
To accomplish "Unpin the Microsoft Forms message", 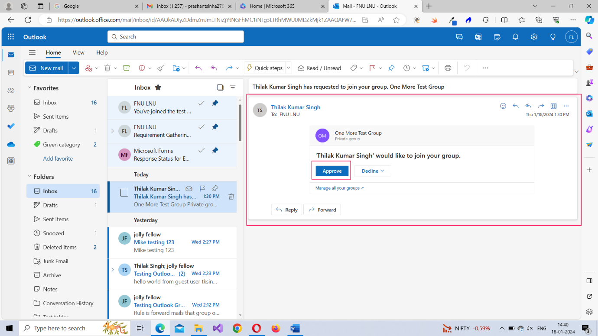I will (x=215, y=150).
